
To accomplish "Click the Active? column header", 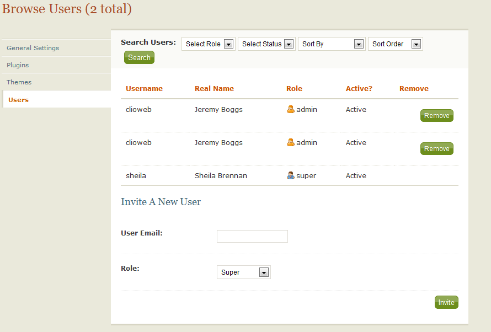I will point(359,89).
